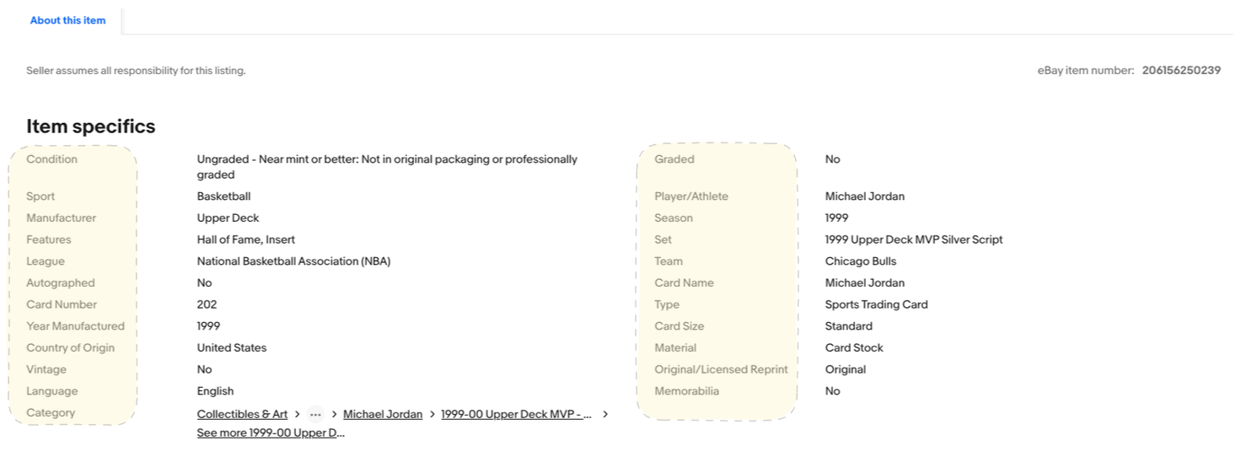Select the Card Number label
This screenshot has height=462, width=1241.
(x=62, y=304)
